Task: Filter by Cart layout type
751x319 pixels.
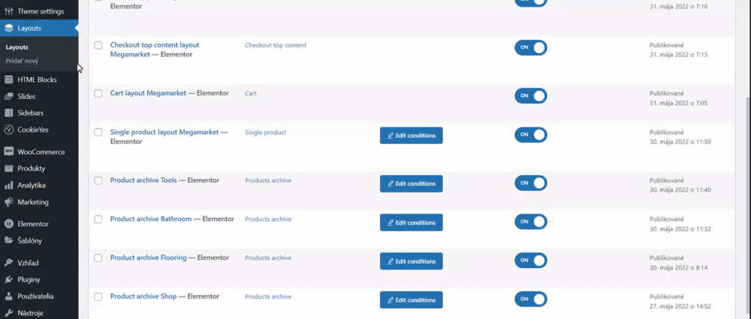Action: [251, 94]
